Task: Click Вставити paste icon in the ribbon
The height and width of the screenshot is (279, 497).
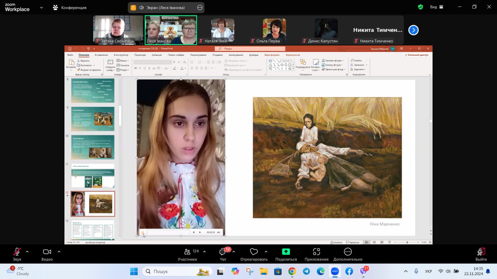Action: coord(71,62)
